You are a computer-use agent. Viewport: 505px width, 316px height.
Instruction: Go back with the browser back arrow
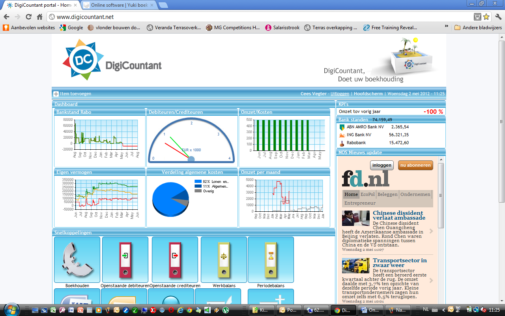[x=6, y=17]
